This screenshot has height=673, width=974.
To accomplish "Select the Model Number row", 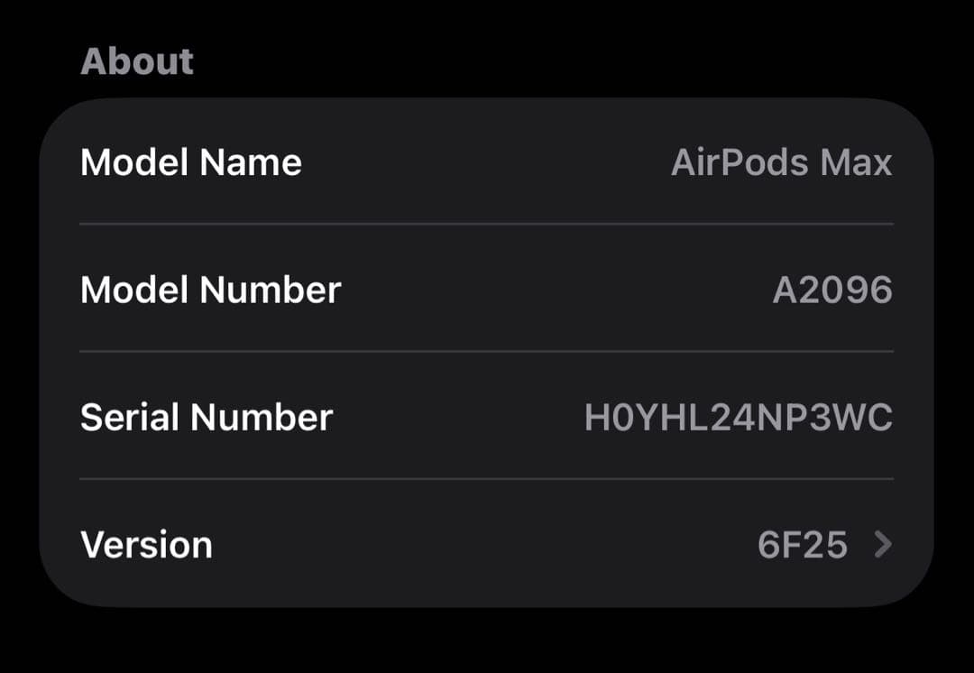I will click(x=487, y=290).
